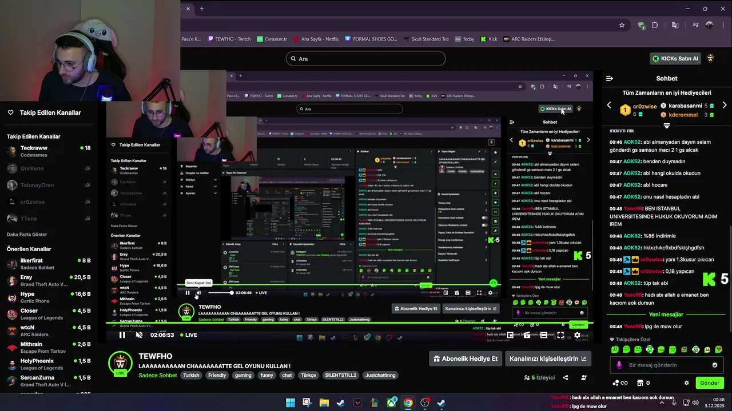Open offline QnrKenn channel
Viewport: 732px width, 411px height.
(49, 168)
